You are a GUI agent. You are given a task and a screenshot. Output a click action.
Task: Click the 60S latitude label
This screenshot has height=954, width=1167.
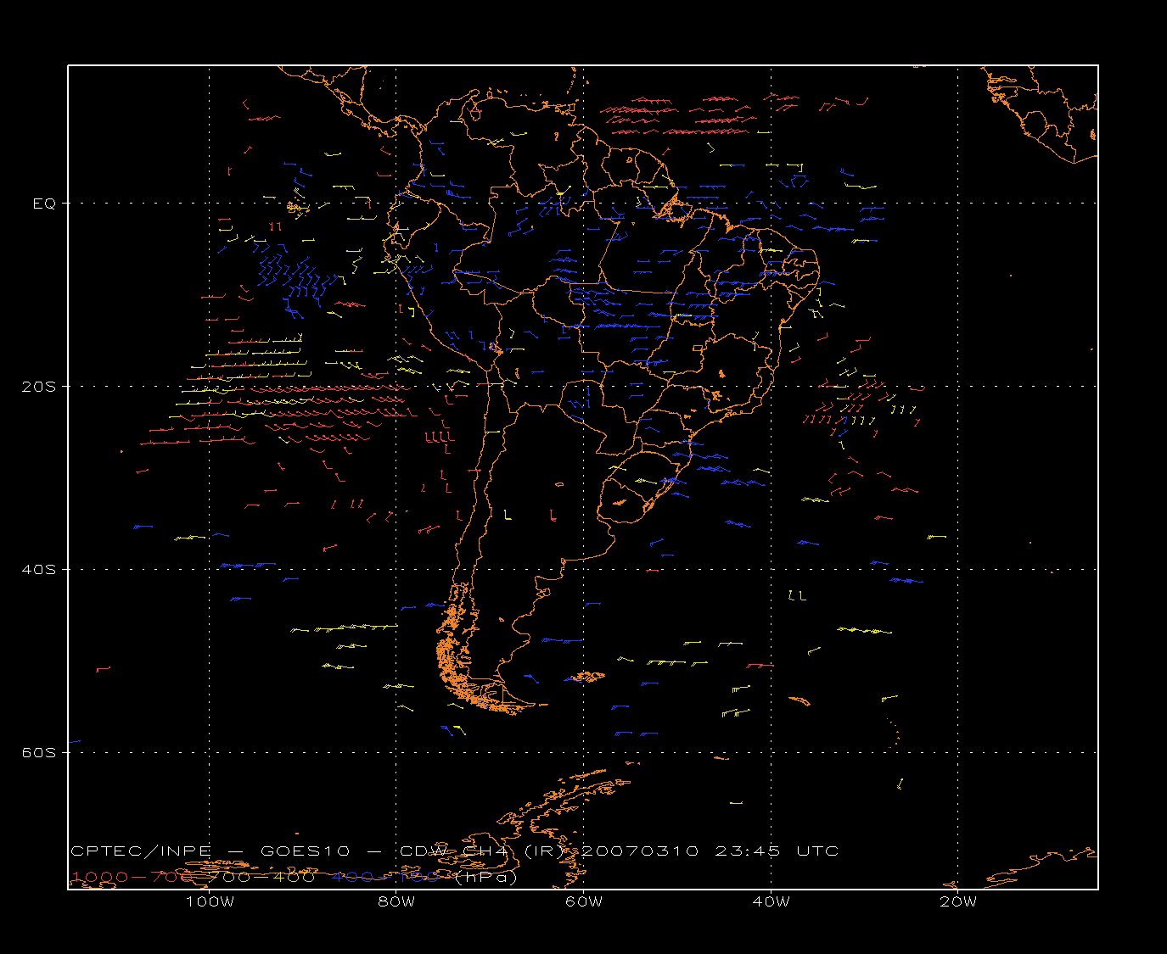tap(38, 753)
